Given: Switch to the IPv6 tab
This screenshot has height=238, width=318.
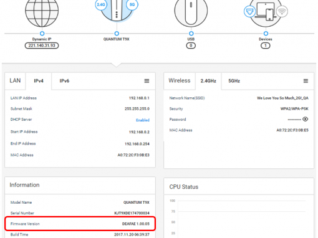Looking at the screenshot, I should click(x=64, y=81).
